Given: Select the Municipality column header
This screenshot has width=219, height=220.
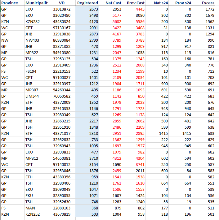Looking at the screenshot, I should (x=36, y=3).
